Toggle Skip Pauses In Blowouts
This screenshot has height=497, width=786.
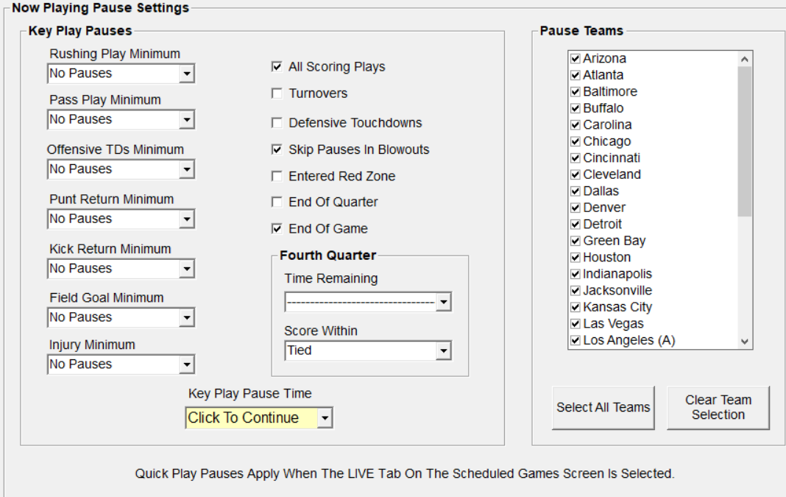277,150
